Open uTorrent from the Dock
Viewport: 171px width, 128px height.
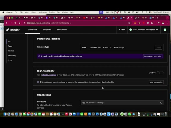(x=122, y=114)
